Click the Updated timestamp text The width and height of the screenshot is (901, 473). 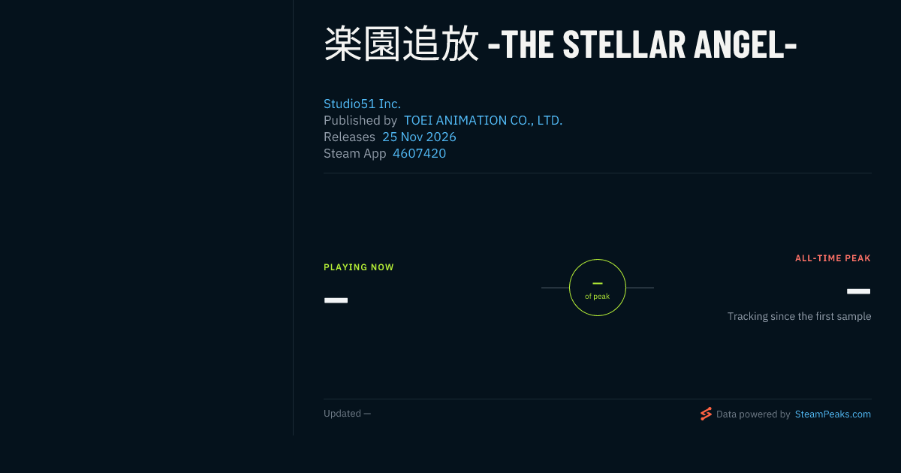[x=347, y=414]
